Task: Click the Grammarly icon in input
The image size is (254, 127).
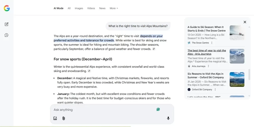Action: pyautogui.click(x=158, y=109)
